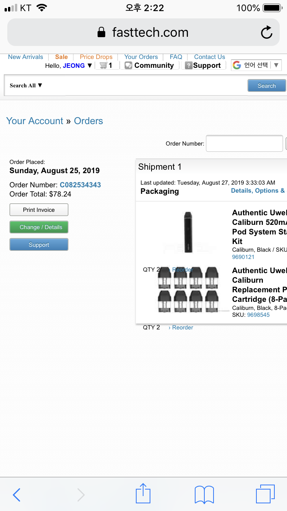Expand the Search All category dropdown

click(26, 85)
